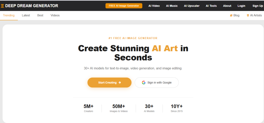Screen dimensions: 264x123
Task: Click the 'Images & Videos' label
Action: coord(119,111)
